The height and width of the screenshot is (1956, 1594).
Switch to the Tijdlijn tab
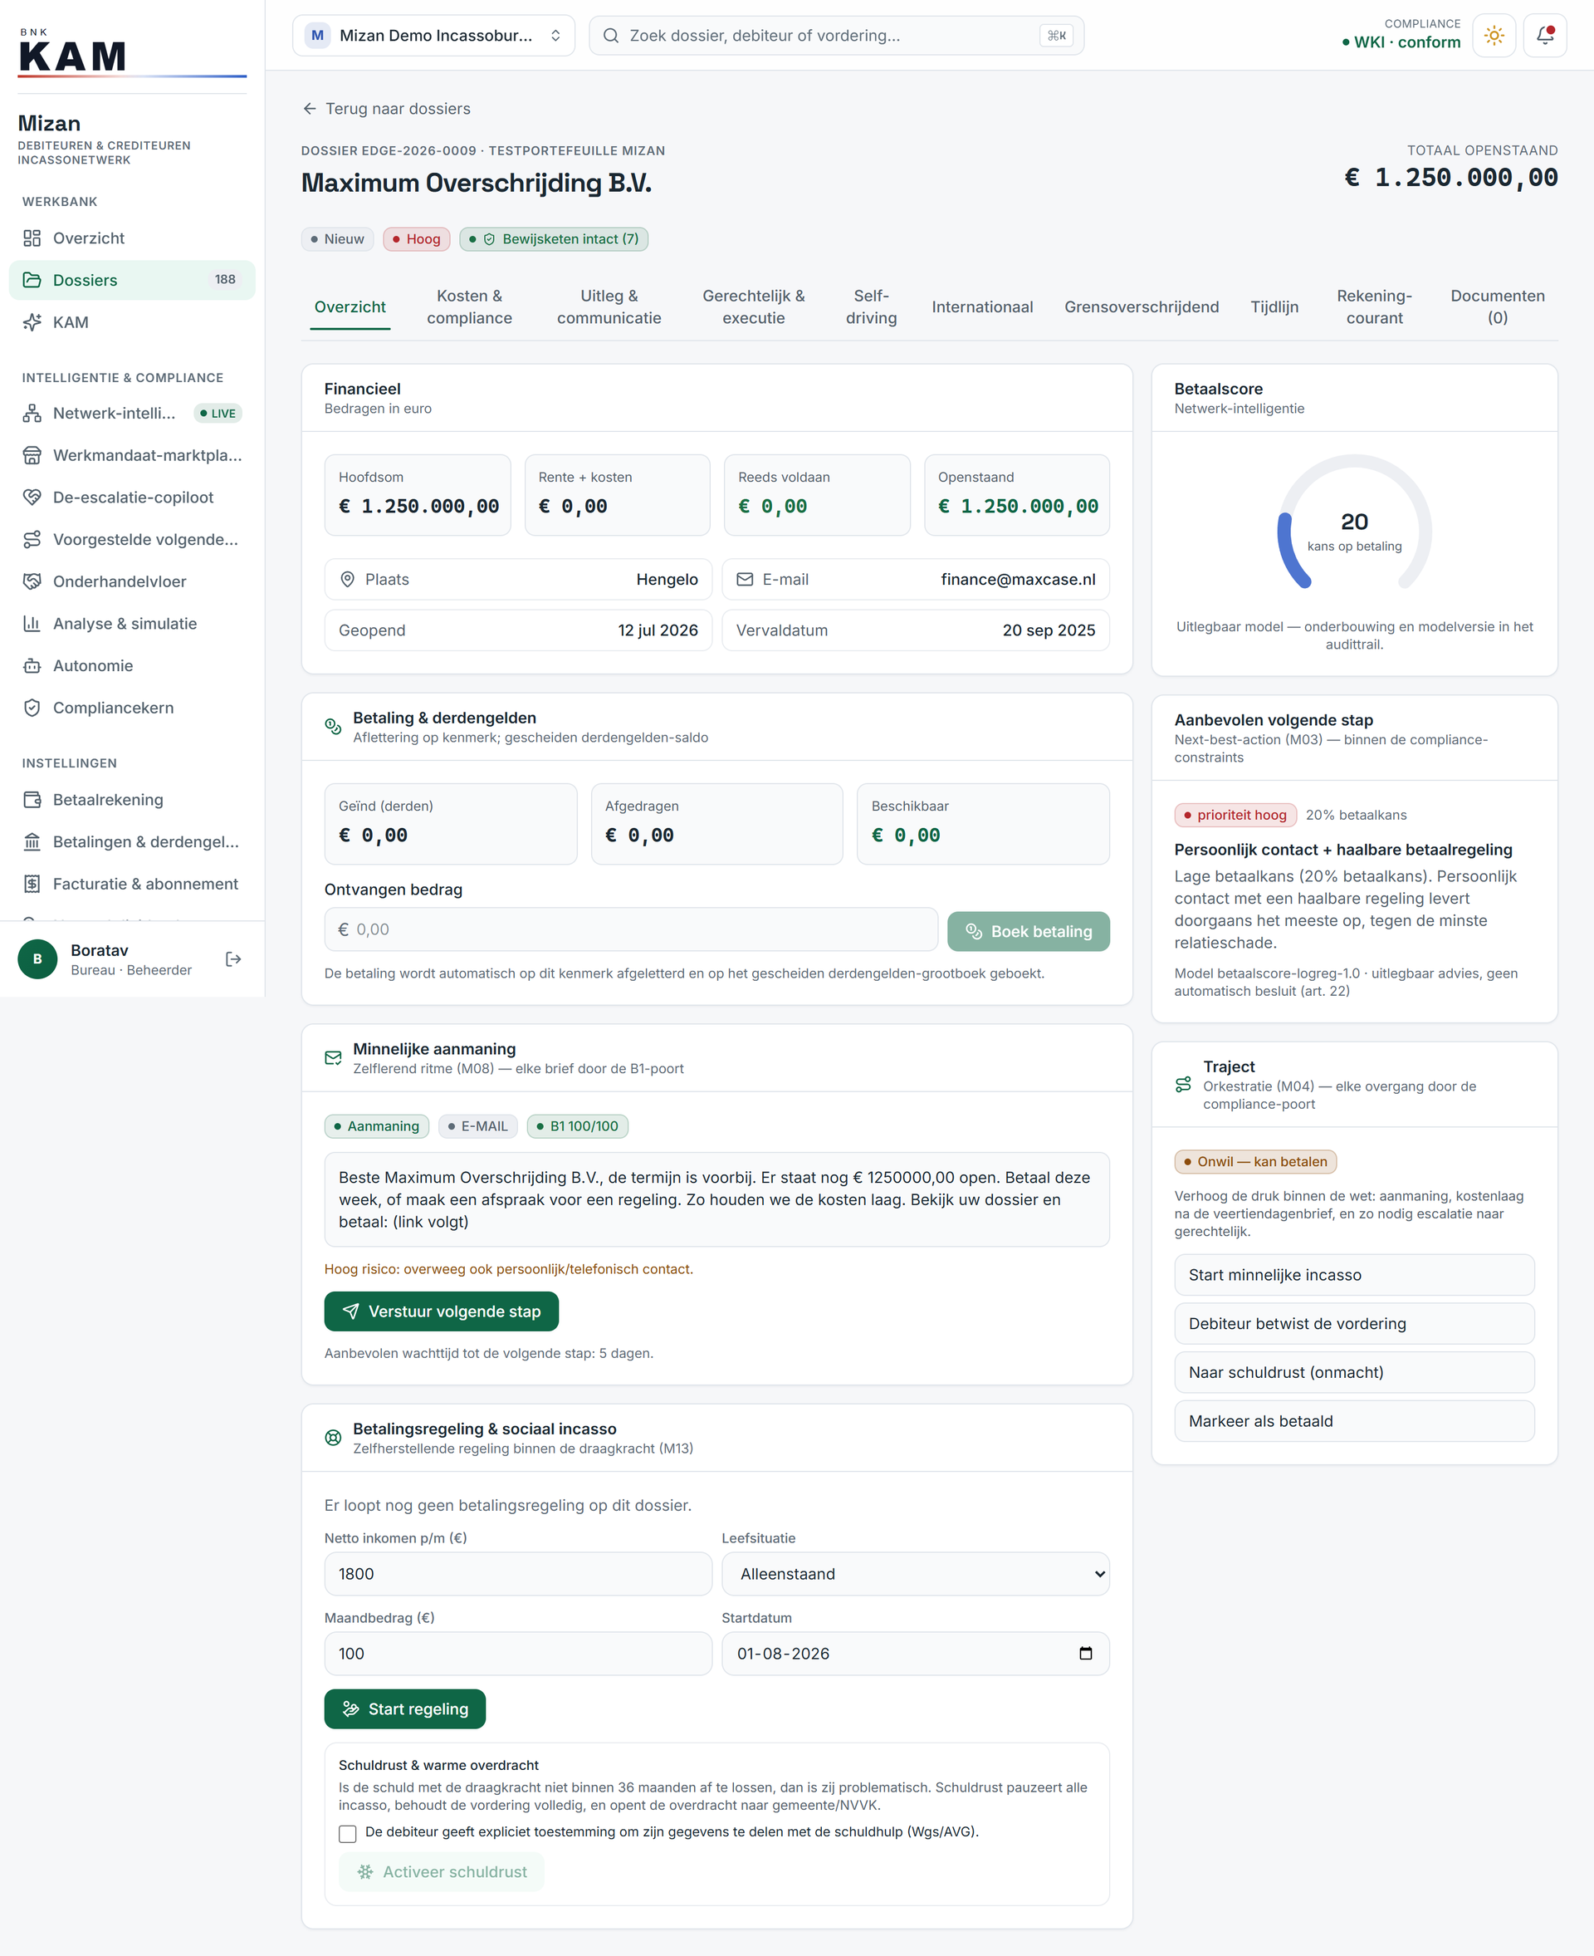(x=1274, y=306)
